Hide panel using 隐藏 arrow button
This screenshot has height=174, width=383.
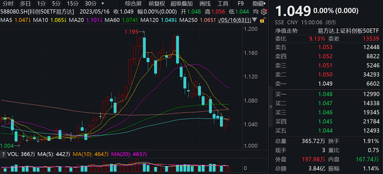(x=259, y=4)
